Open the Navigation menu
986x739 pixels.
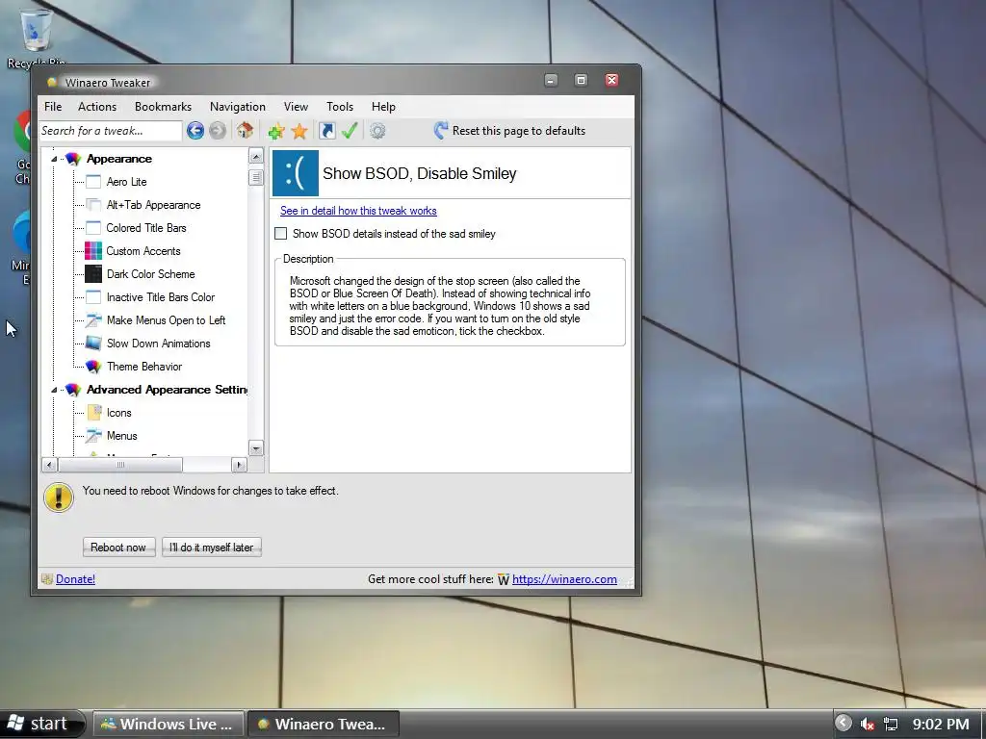tap(238, 106)
